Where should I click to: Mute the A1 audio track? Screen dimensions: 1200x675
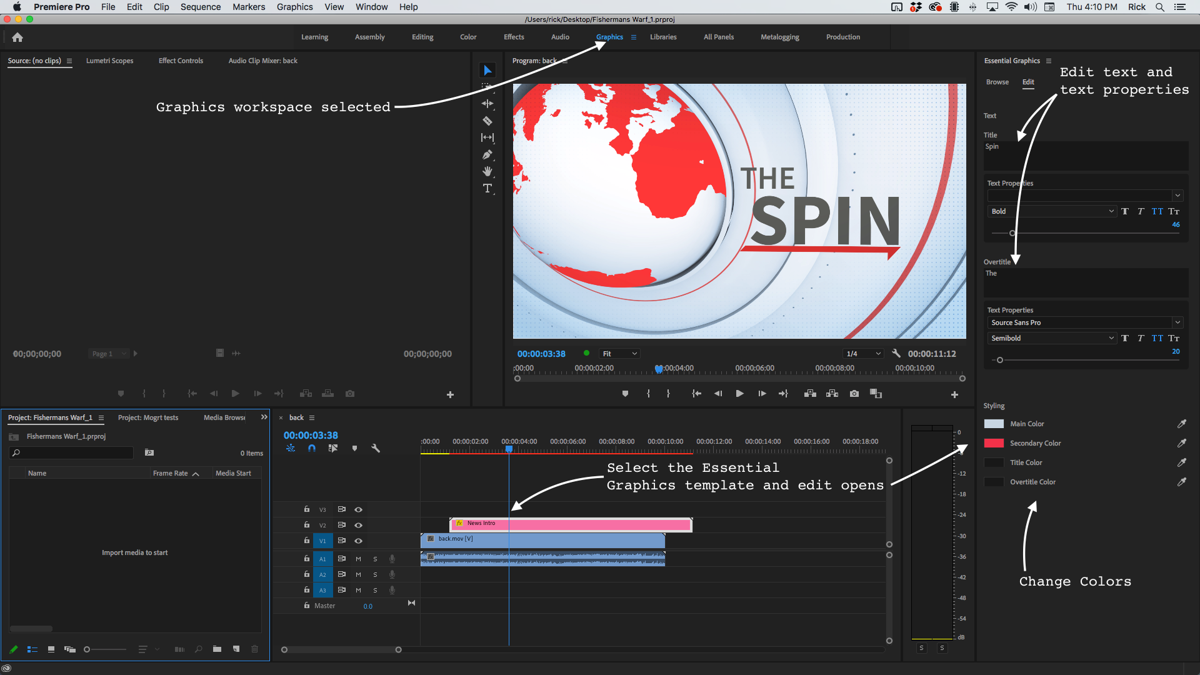coord(358,559)
